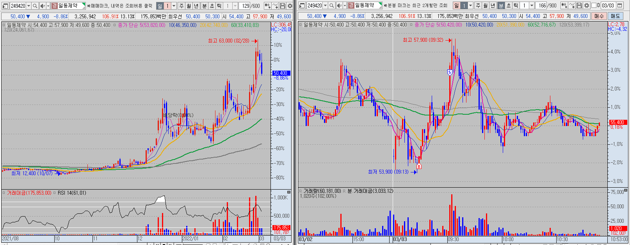Click the 매수 buy button
The image size is (630, 245).
[x=599, y=16]
